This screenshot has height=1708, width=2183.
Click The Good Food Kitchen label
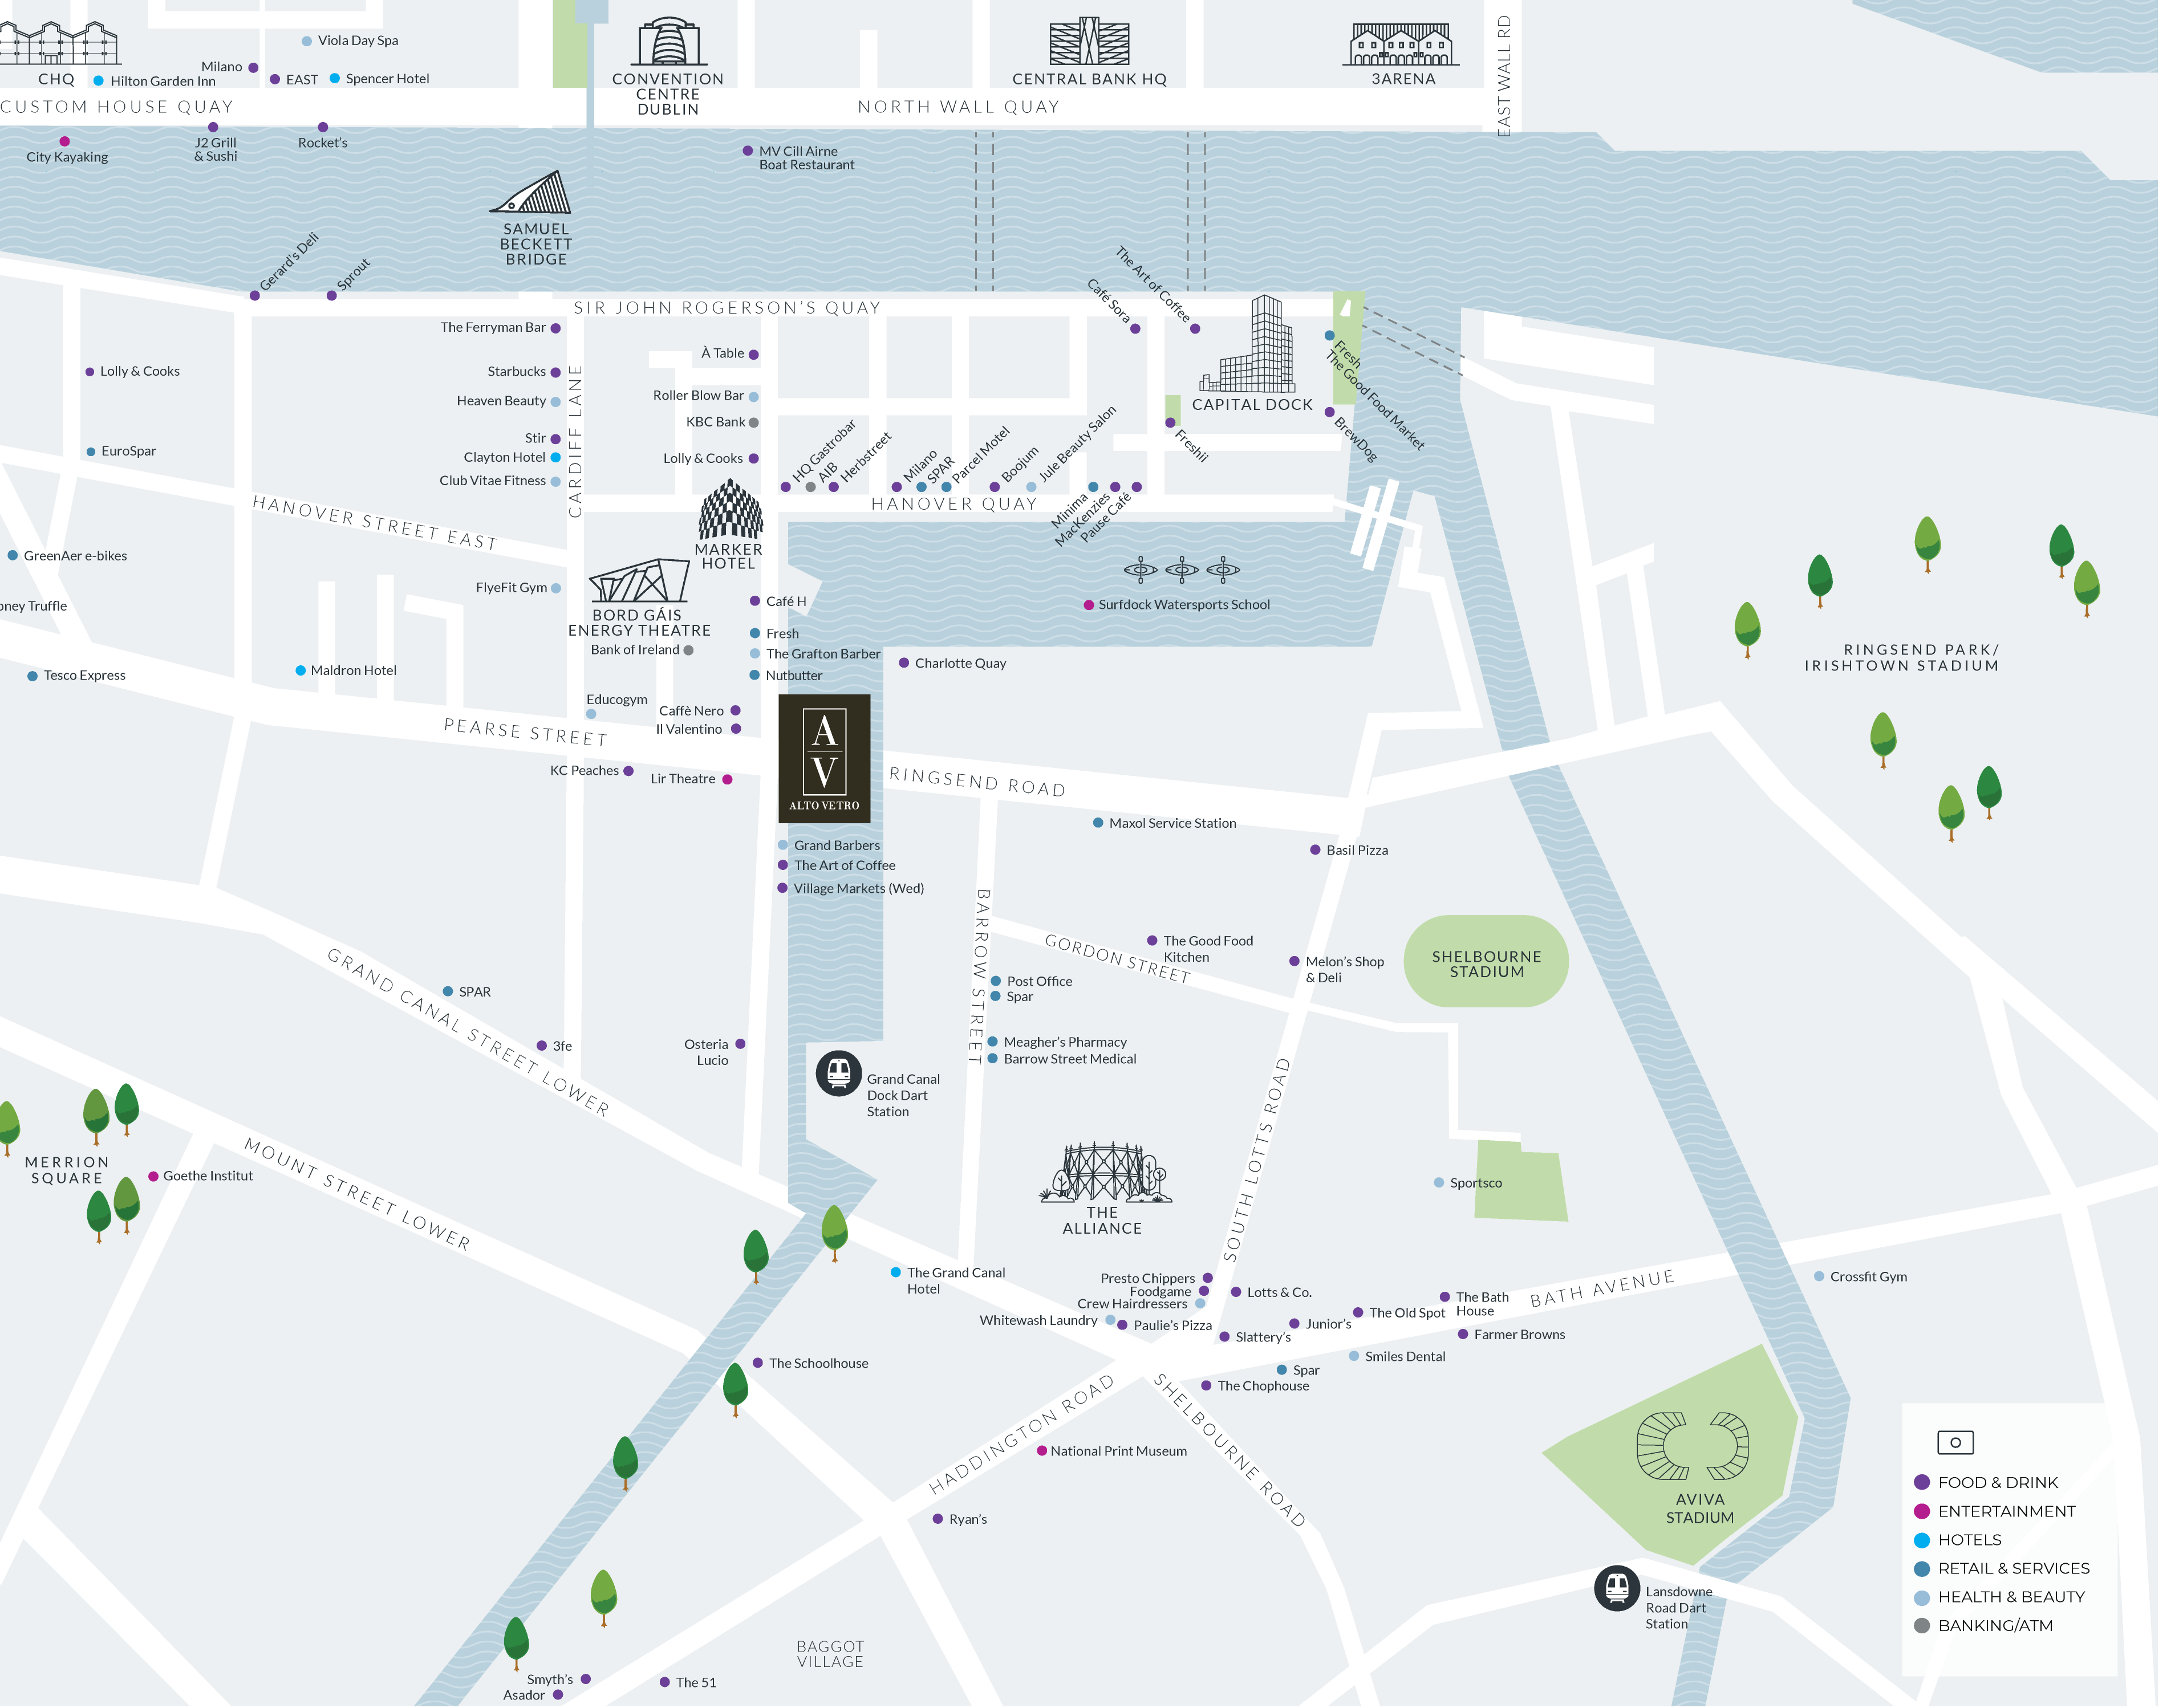(x=1222, y=960)
